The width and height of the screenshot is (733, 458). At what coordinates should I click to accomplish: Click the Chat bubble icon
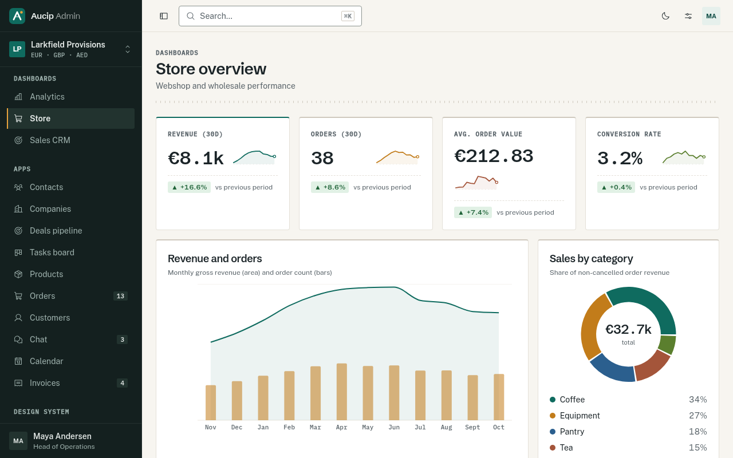18,339
